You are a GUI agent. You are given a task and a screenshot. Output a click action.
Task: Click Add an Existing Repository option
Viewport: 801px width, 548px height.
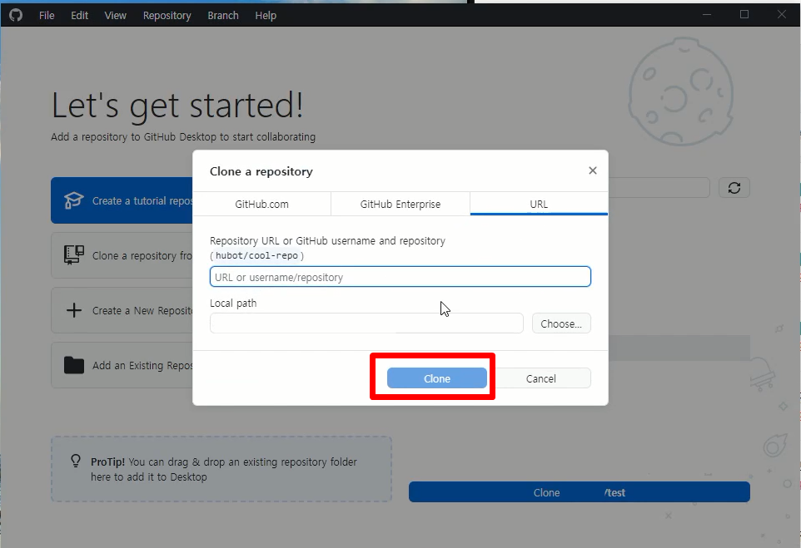click(x=122, y=365)
